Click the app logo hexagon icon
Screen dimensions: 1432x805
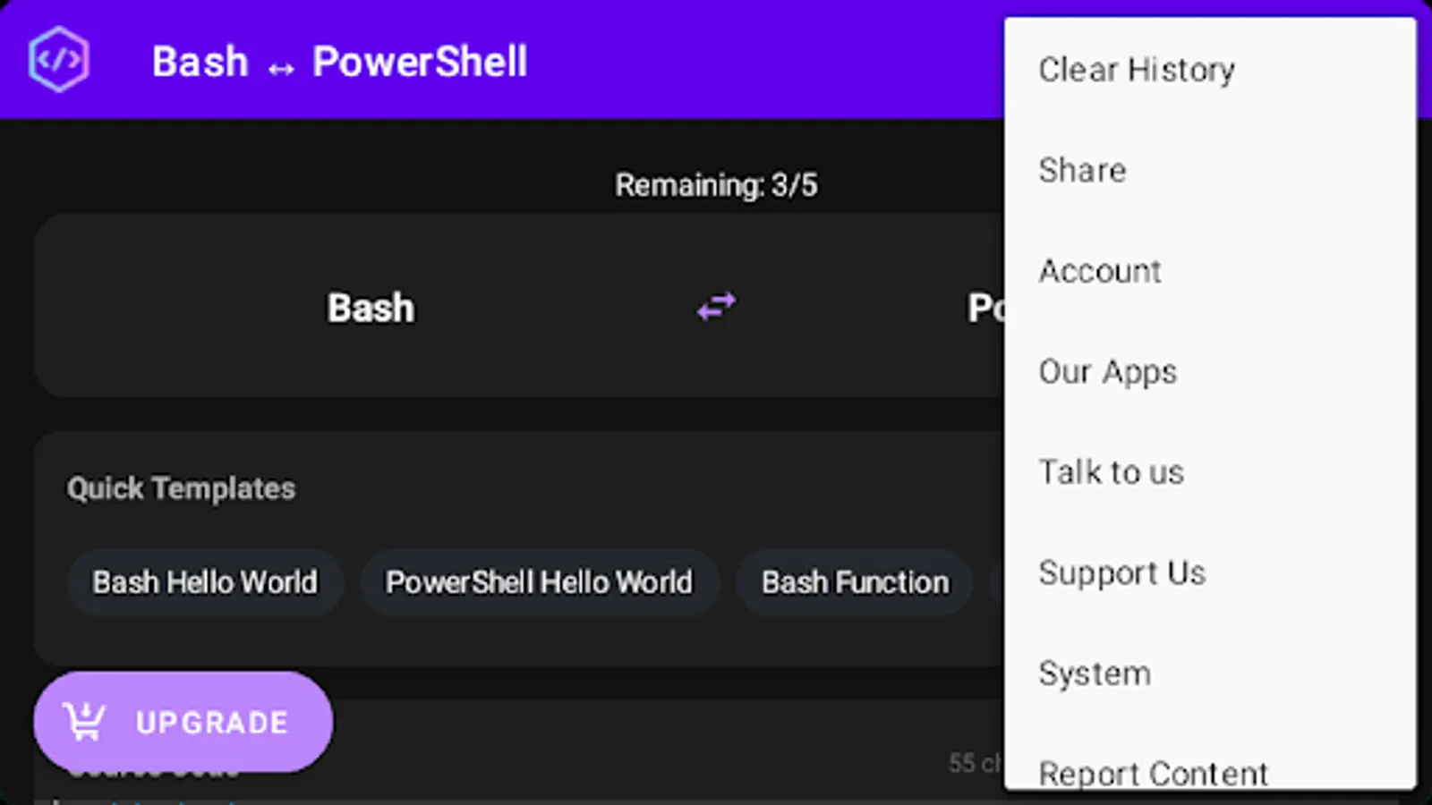coord(59,59)
